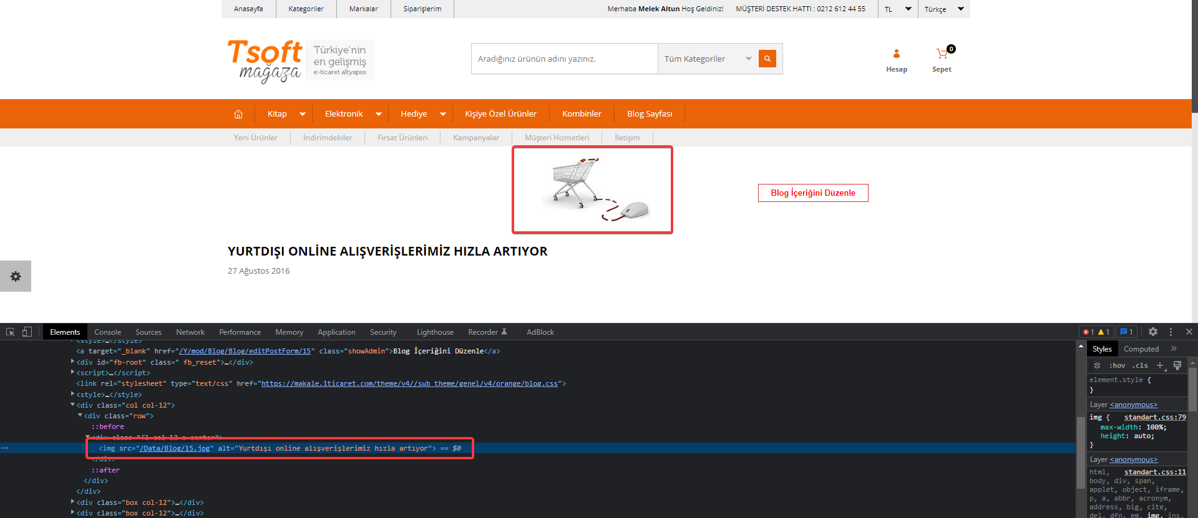
Task: Expand the Hediye menu arrow
Action: [x=443, y=114]
